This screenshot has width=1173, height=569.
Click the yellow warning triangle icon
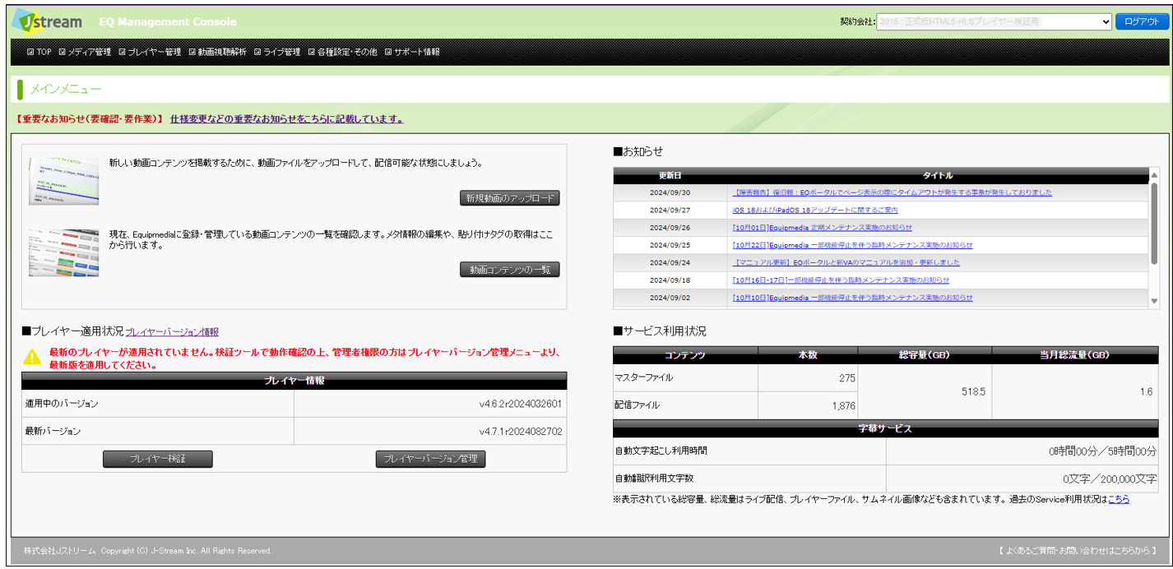(32, 357)
